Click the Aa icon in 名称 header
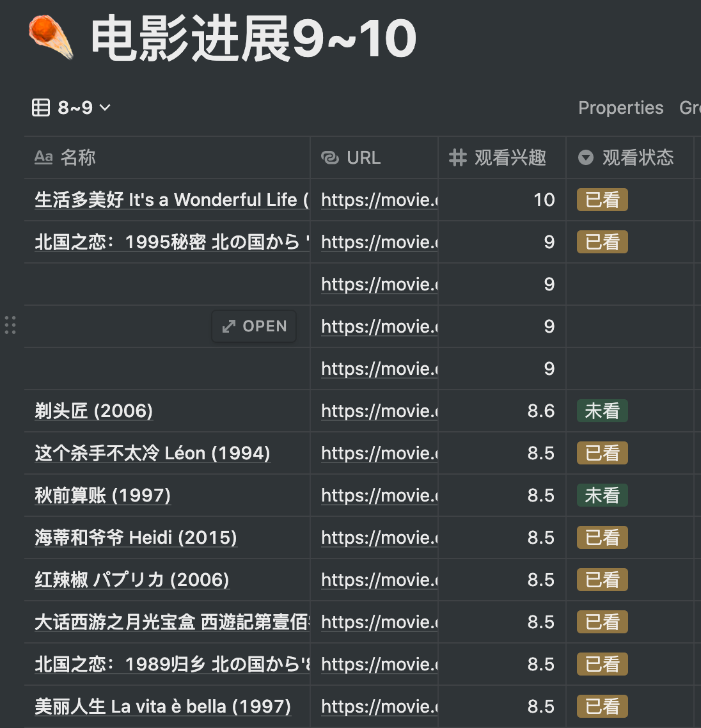The height and width of the screenshot is (728, 701). pos(43,157)
